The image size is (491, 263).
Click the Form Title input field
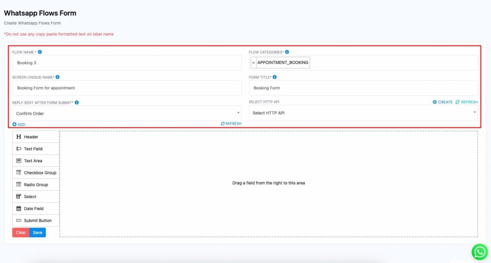[363, 88]
